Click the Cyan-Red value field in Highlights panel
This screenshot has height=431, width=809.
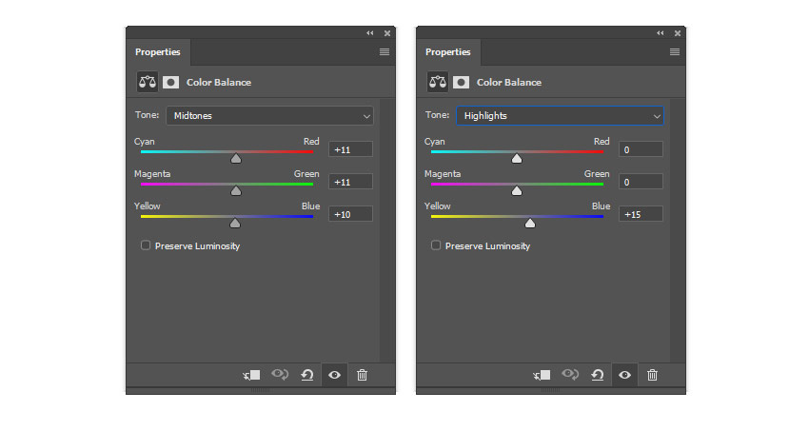pos(641,149)
